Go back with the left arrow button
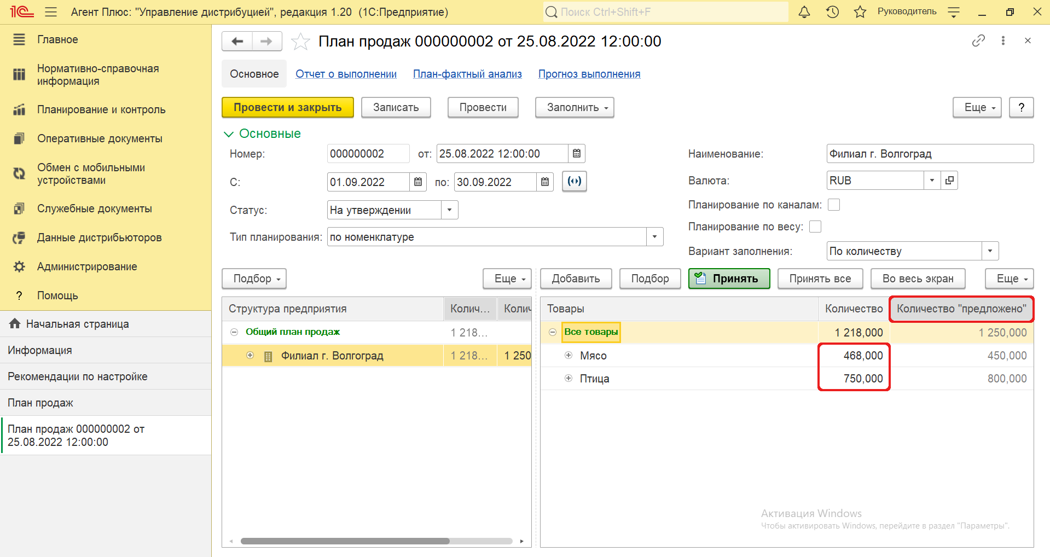The image size is (1050, 557). point(237,42)
